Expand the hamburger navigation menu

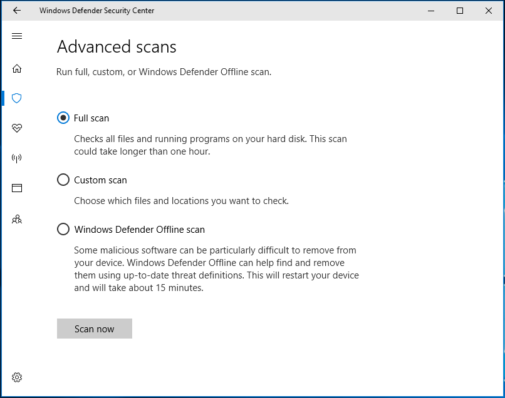[17, 36]
